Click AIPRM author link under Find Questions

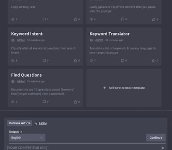[21, 81]
